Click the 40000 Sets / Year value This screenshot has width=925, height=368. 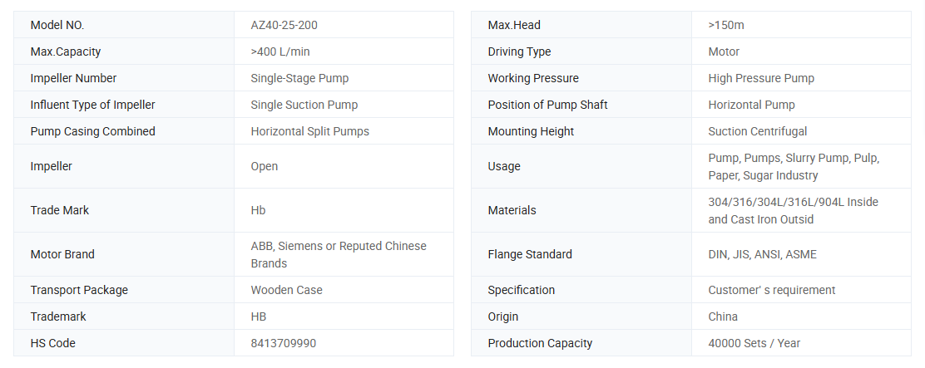pos(754,343)
